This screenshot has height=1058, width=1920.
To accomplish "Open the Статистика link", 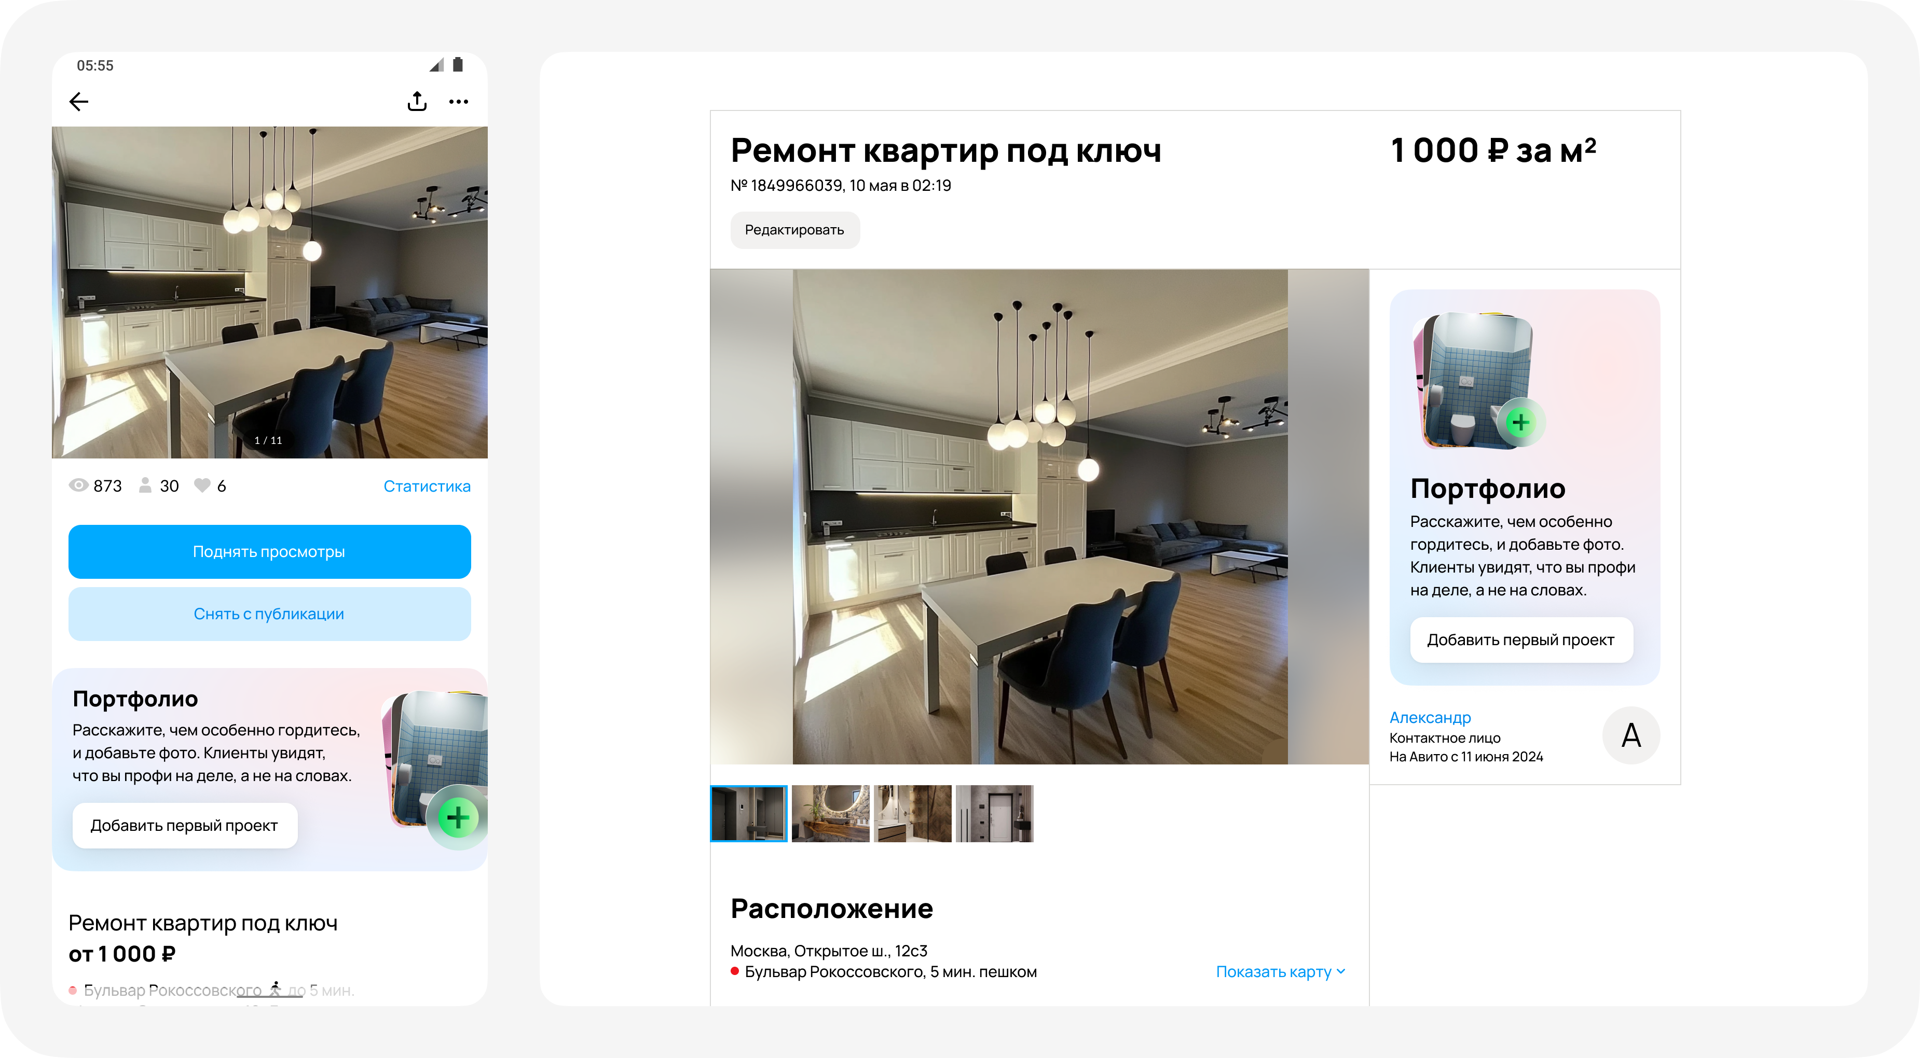I will tap(427, 486).
